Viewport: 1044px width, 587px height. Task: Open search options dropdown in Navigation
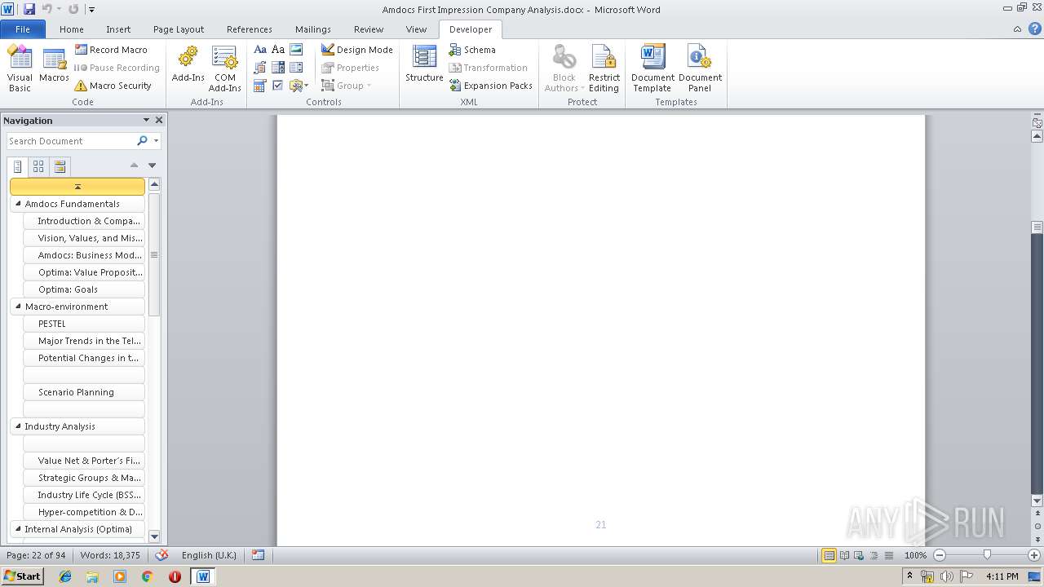156,141
